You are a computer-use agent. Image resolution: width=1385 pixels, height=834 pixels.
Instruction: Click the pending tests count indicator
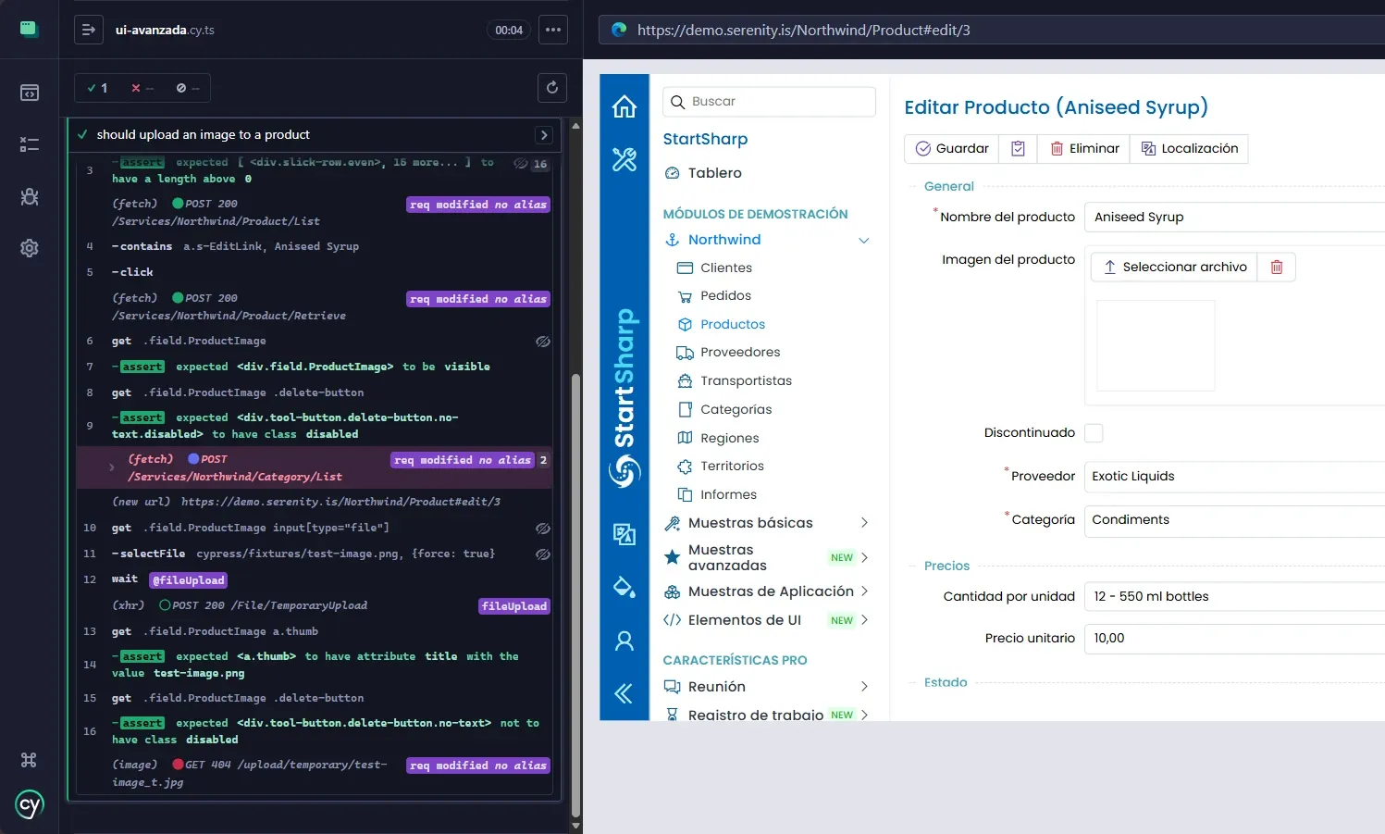[x=188, y=88]
